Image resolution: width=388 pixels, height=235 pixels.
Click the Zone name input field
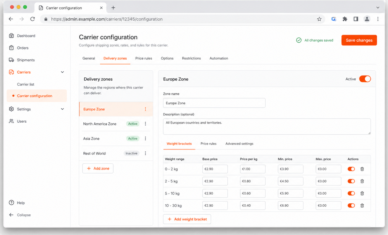pos(214,103)
